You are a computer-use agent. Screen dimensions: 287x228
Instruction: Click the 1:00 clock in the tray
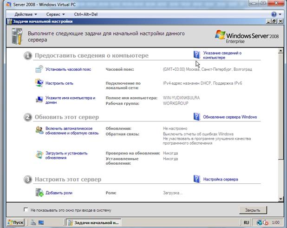(275, 222)
